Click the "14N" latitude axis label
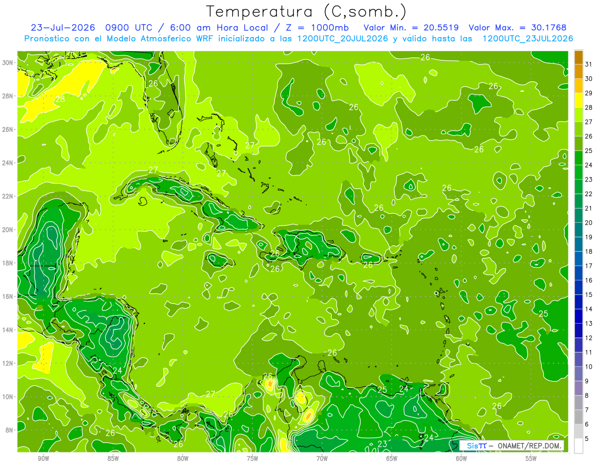Screen dimensions: 602x465 (x=9, y=330)
